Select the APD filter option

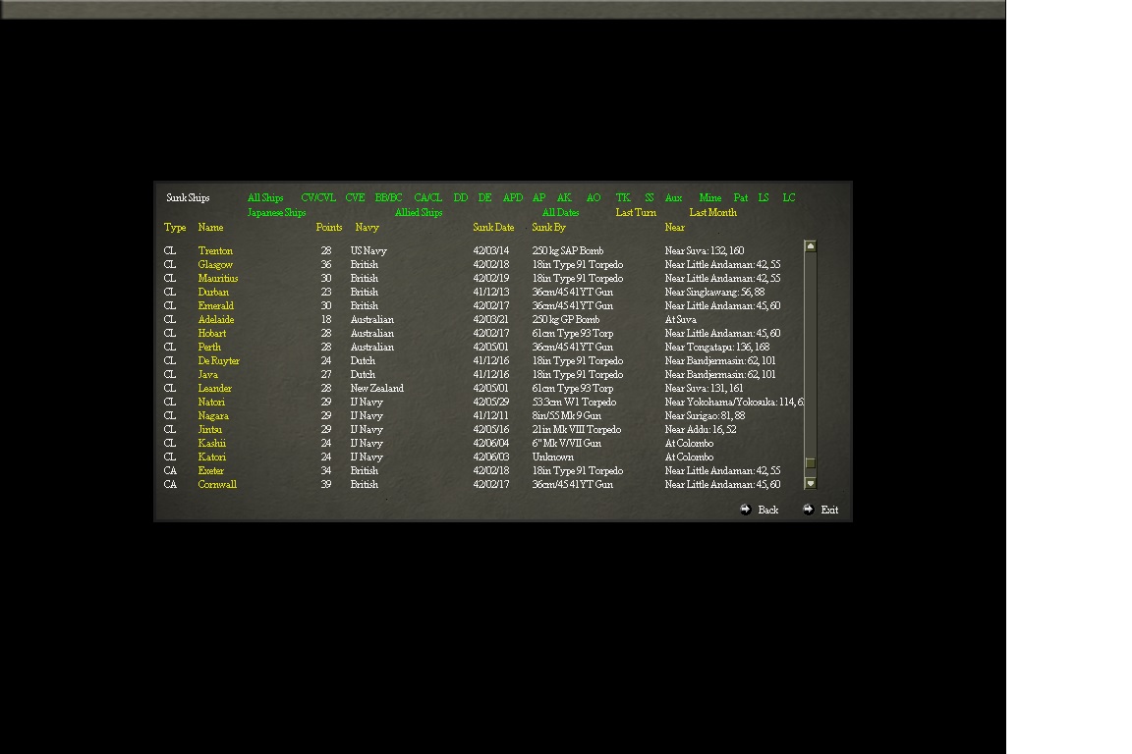point(512,197)
